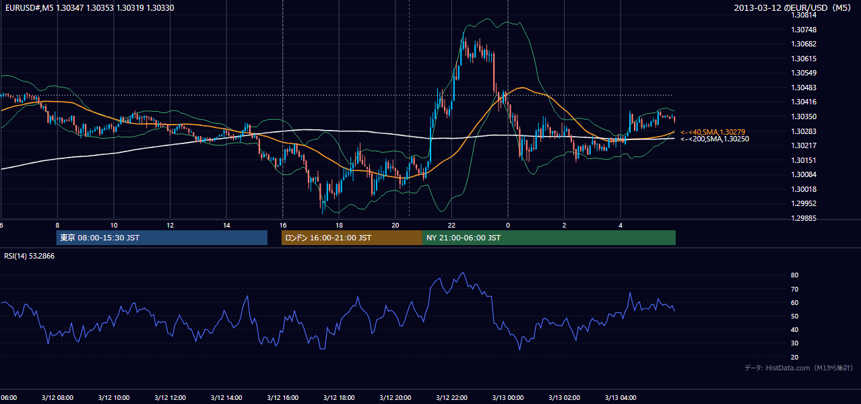Screen dimensions: 861x404
Task: Click hour label 2 under the price chart
Action: [x=564, y=225]
